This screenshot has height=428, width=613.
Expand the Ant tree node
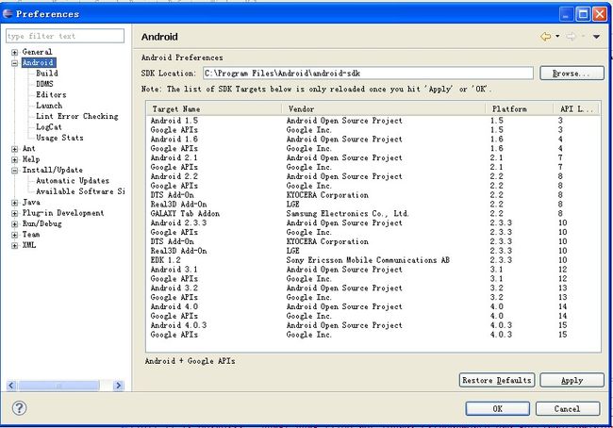pyautogui.click(x=14, y=149)
